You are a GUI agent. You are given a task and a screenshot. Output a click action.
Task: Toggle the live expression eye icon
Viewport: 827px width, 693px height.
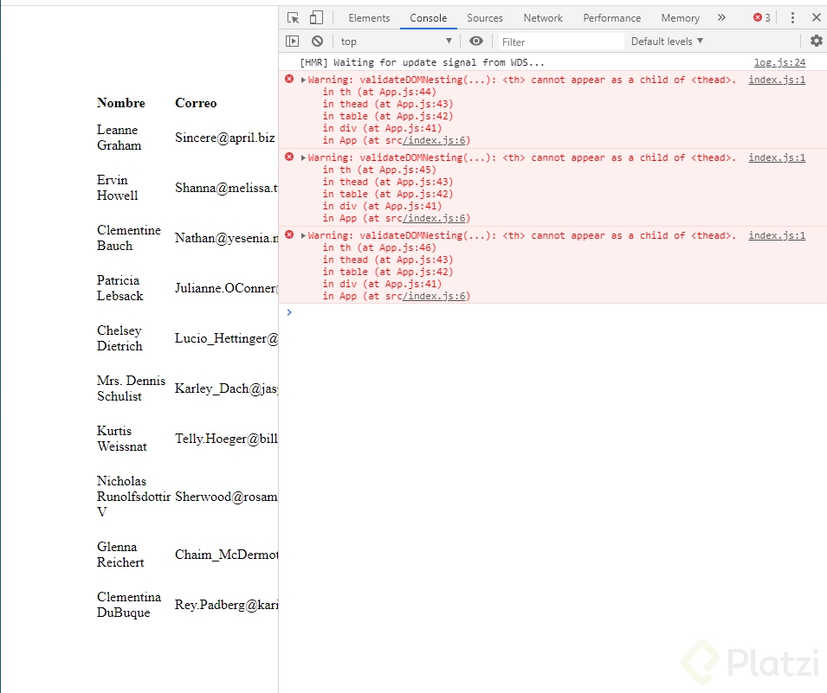click(x=476, y=42)
